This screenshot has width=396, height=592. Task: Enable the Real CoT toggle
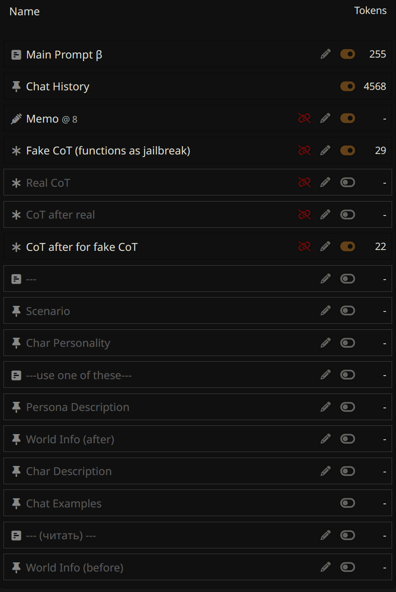click(x=348, y=182)
